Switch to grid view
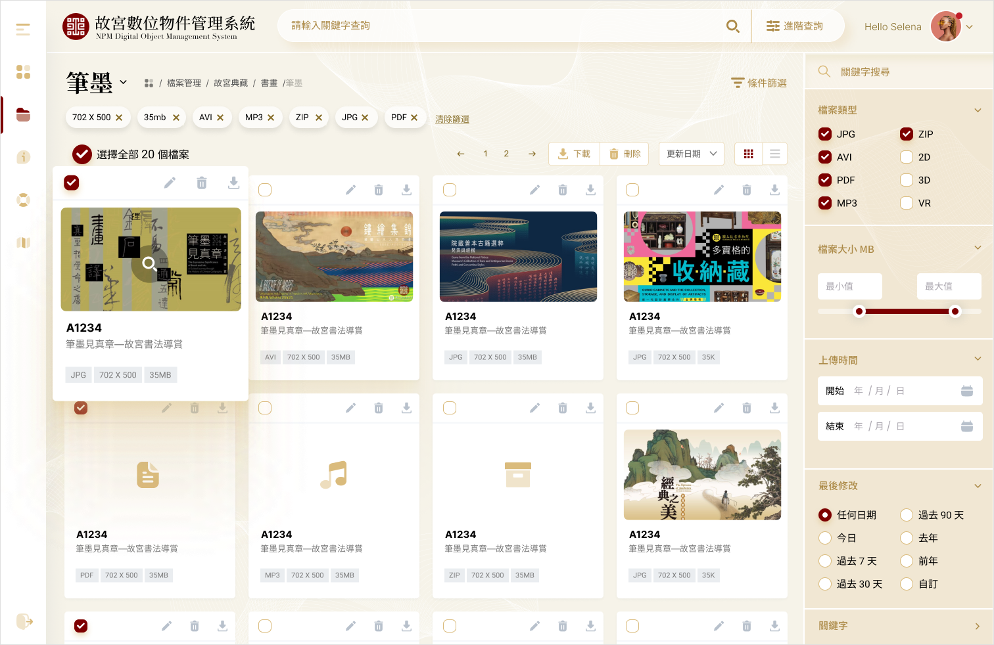The image size is (994, 645). [748, 154]
